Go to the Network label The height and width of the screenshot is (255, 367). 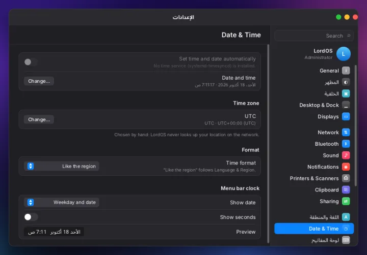[328, 133]
